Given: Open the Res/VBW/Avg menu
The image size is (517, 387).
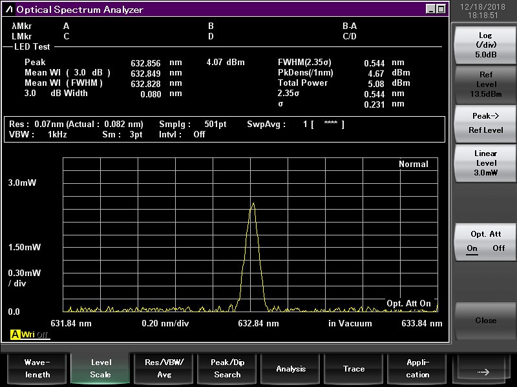Looking at the screenshot, I should coord(164,368).
